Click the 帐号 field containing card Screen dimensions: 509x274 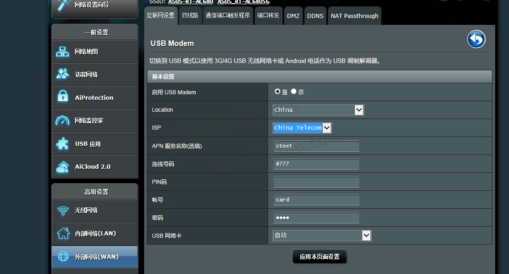(x=316, y=200)
